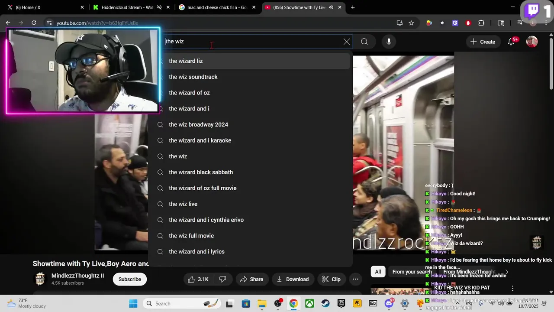Image resolution: width=554 pixels, height=312 pixels.
Task: Open the Xbox app from taskbar
Action: click(309, 303)
